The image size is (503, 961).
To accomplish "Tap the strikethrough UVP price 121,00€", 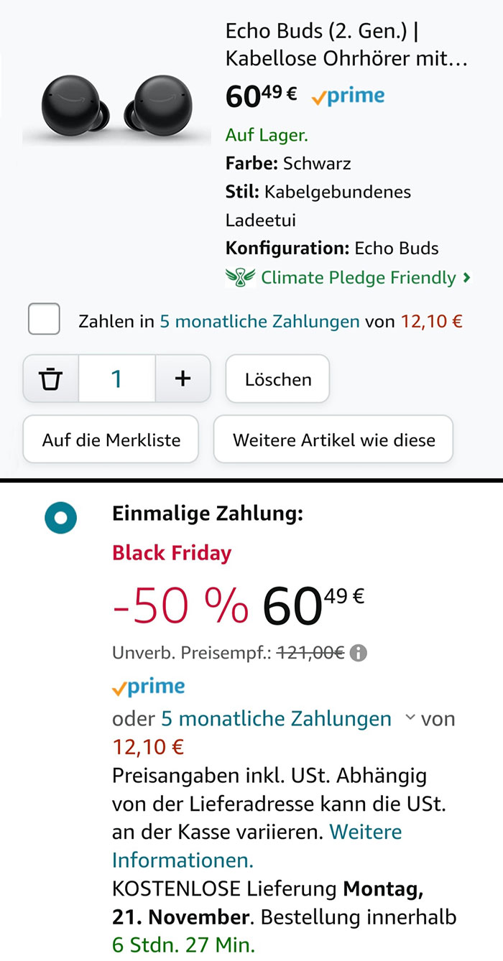I will (312, 652).
